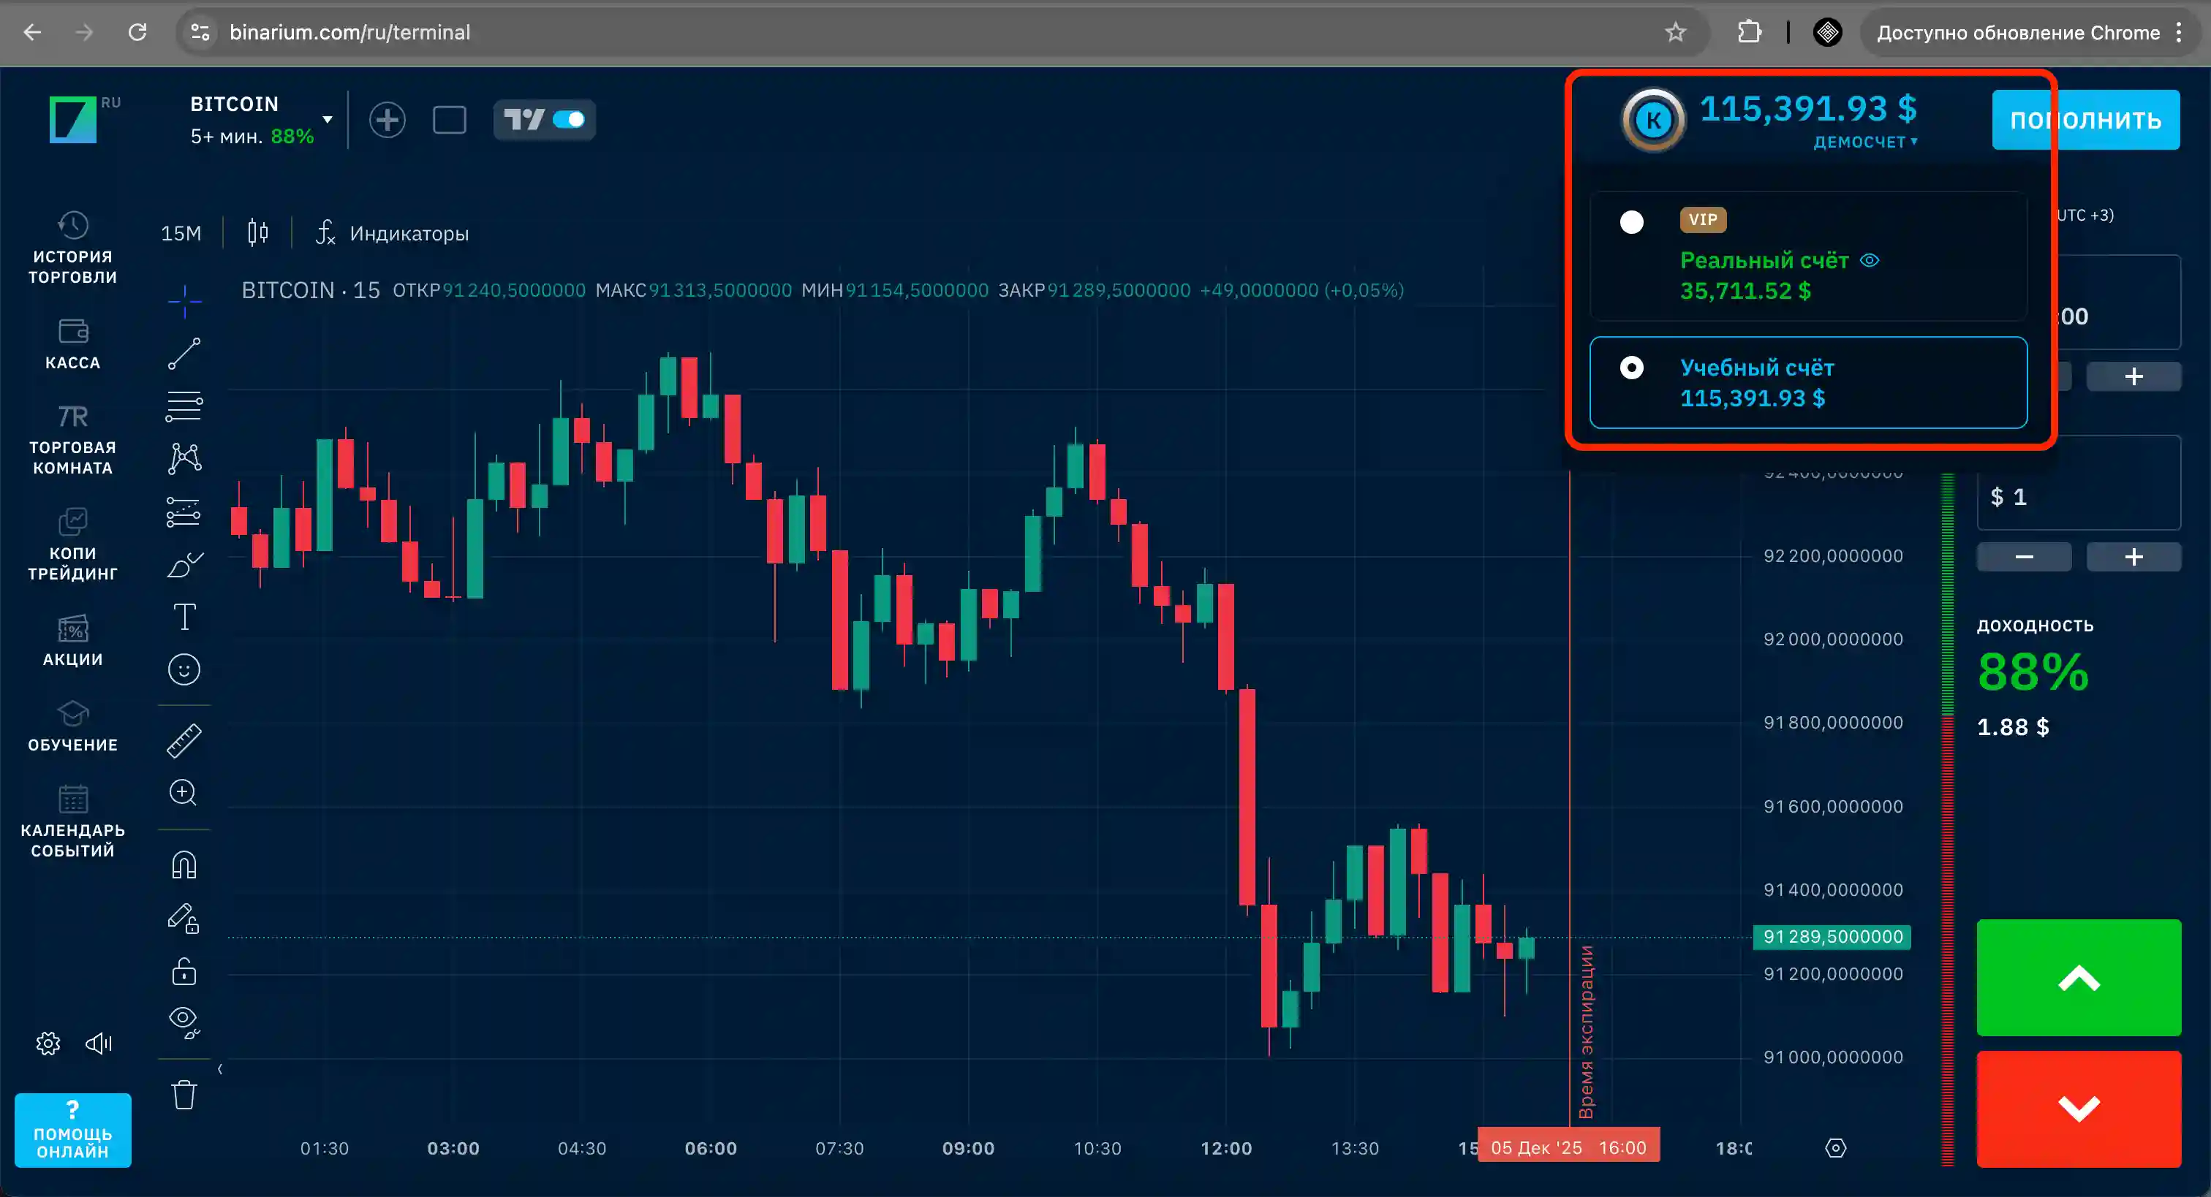The width and height of the screenshot is (2211, 1197).
Task: Open the Индикаторы indicators menu
Action: pyautogui.click(x=392, y=233)
